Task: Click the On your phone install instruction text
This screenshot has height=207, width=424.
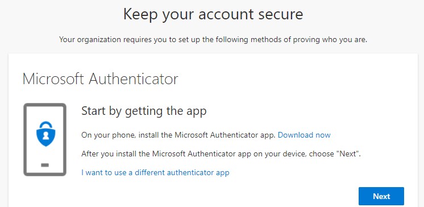Action: [x=178, y=135]
